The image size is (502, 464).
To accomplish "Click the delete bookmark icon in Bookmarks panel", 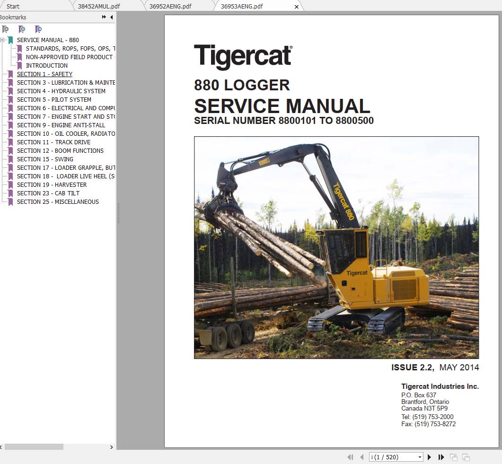I will point(5,29).
